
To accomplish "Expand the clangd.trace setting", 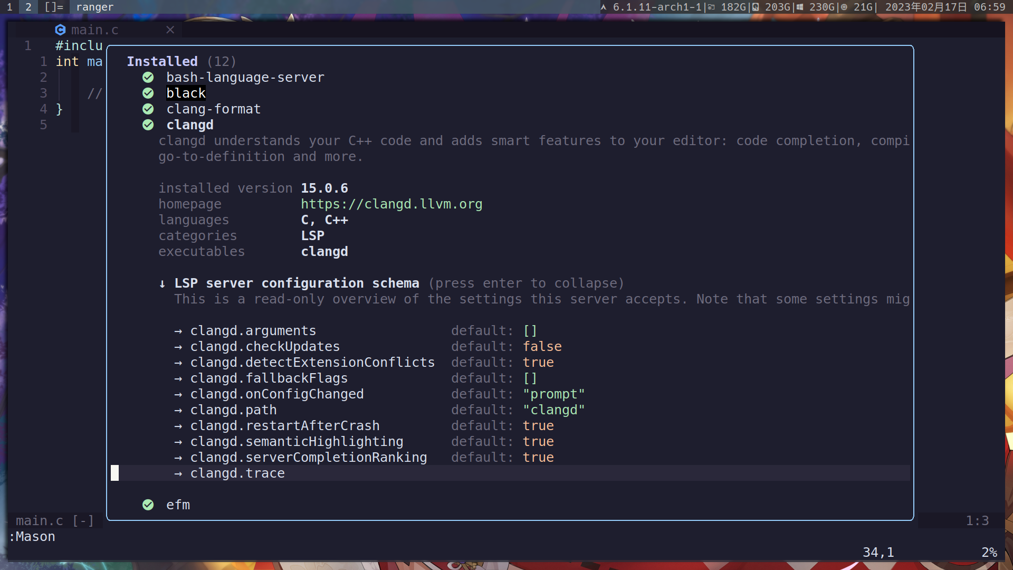I will pyautogui.click(x=237, y=473).
